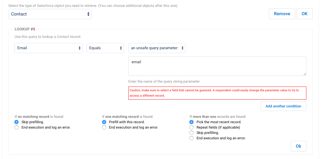Choose Repeat fields (if applicable) option
The width and height of the screenshot is (321, 159).
tap(192, 127)
